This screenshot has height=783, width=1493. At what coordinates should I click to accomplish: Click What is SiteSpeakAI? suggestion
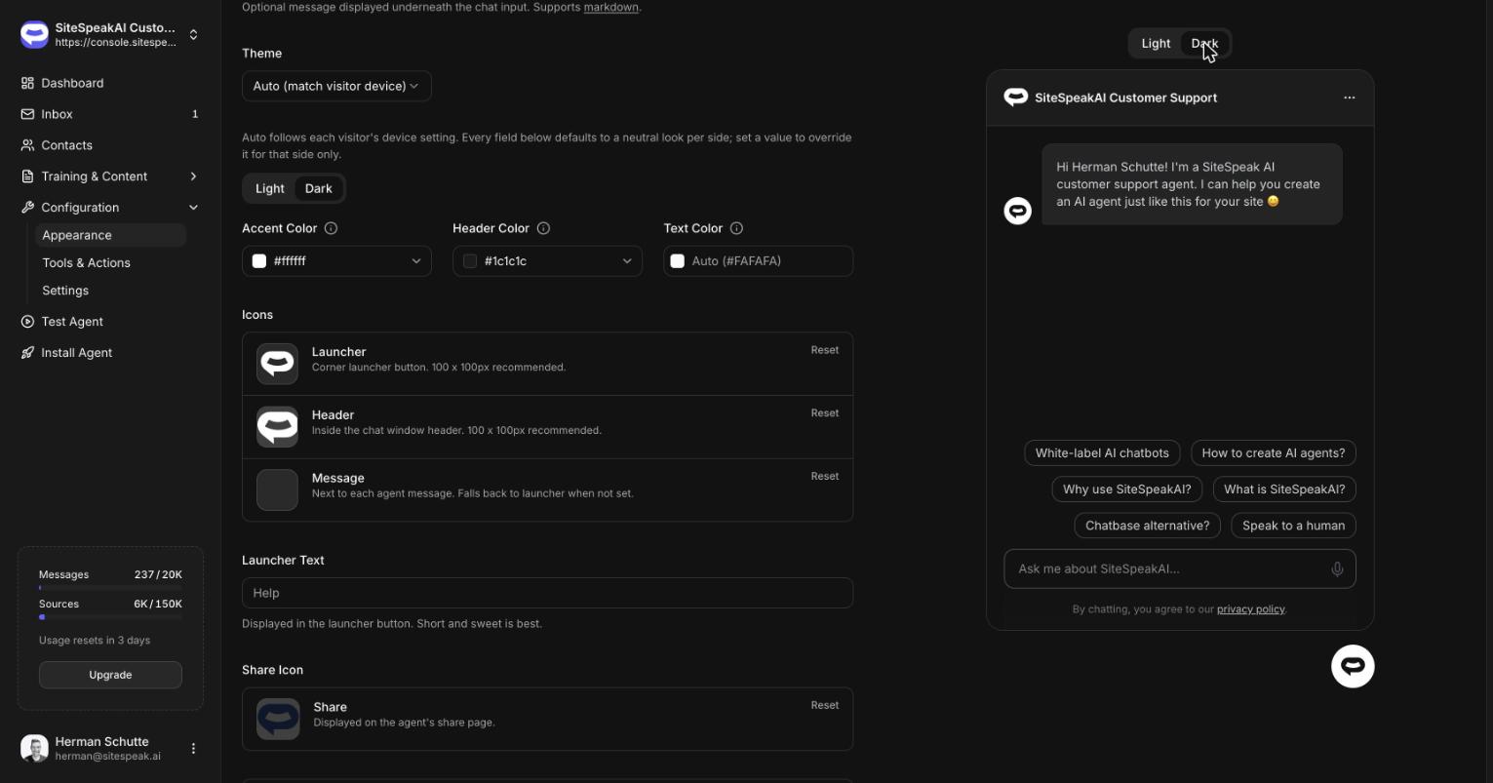[1284, 489]
